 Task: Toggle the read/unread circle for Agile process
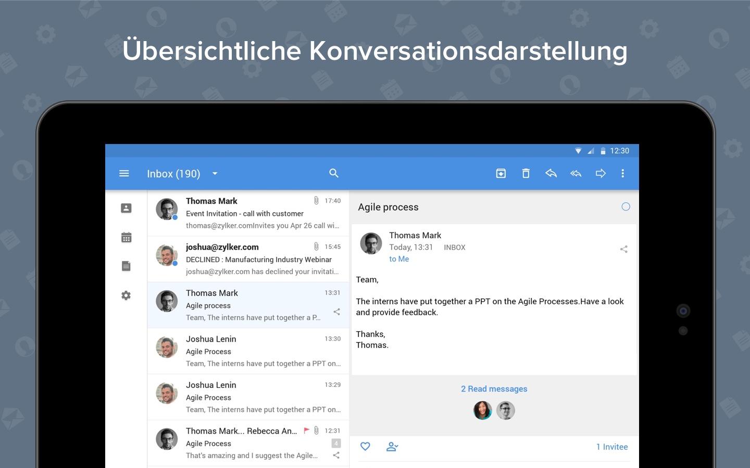point(626,206)
